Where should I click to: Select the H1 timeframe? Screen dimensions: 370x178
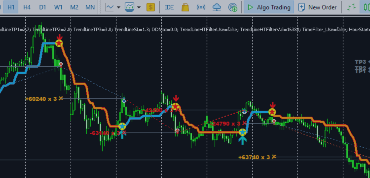[11, 7]
